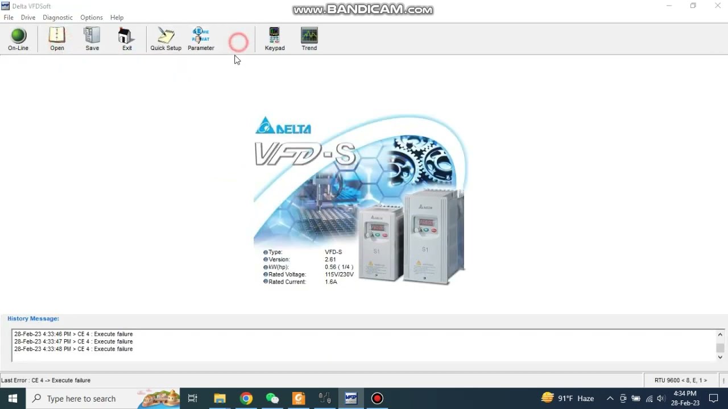Restore down the Delta VFDSoft window
The width and height of the screenshot is (728, 409).
click(x=693, y=6)
